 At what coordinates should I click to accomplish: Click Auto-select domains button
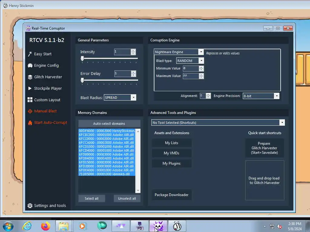(x=109, y=124)
